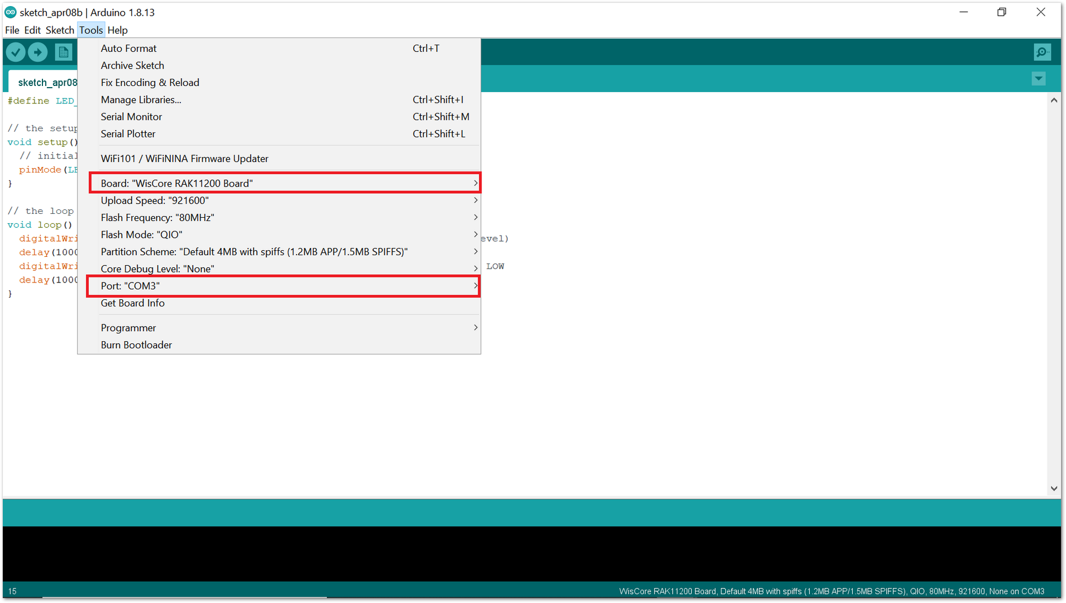
Task: Expand Flash Frequency 80MHz submenu
Action: pos(279,218)
